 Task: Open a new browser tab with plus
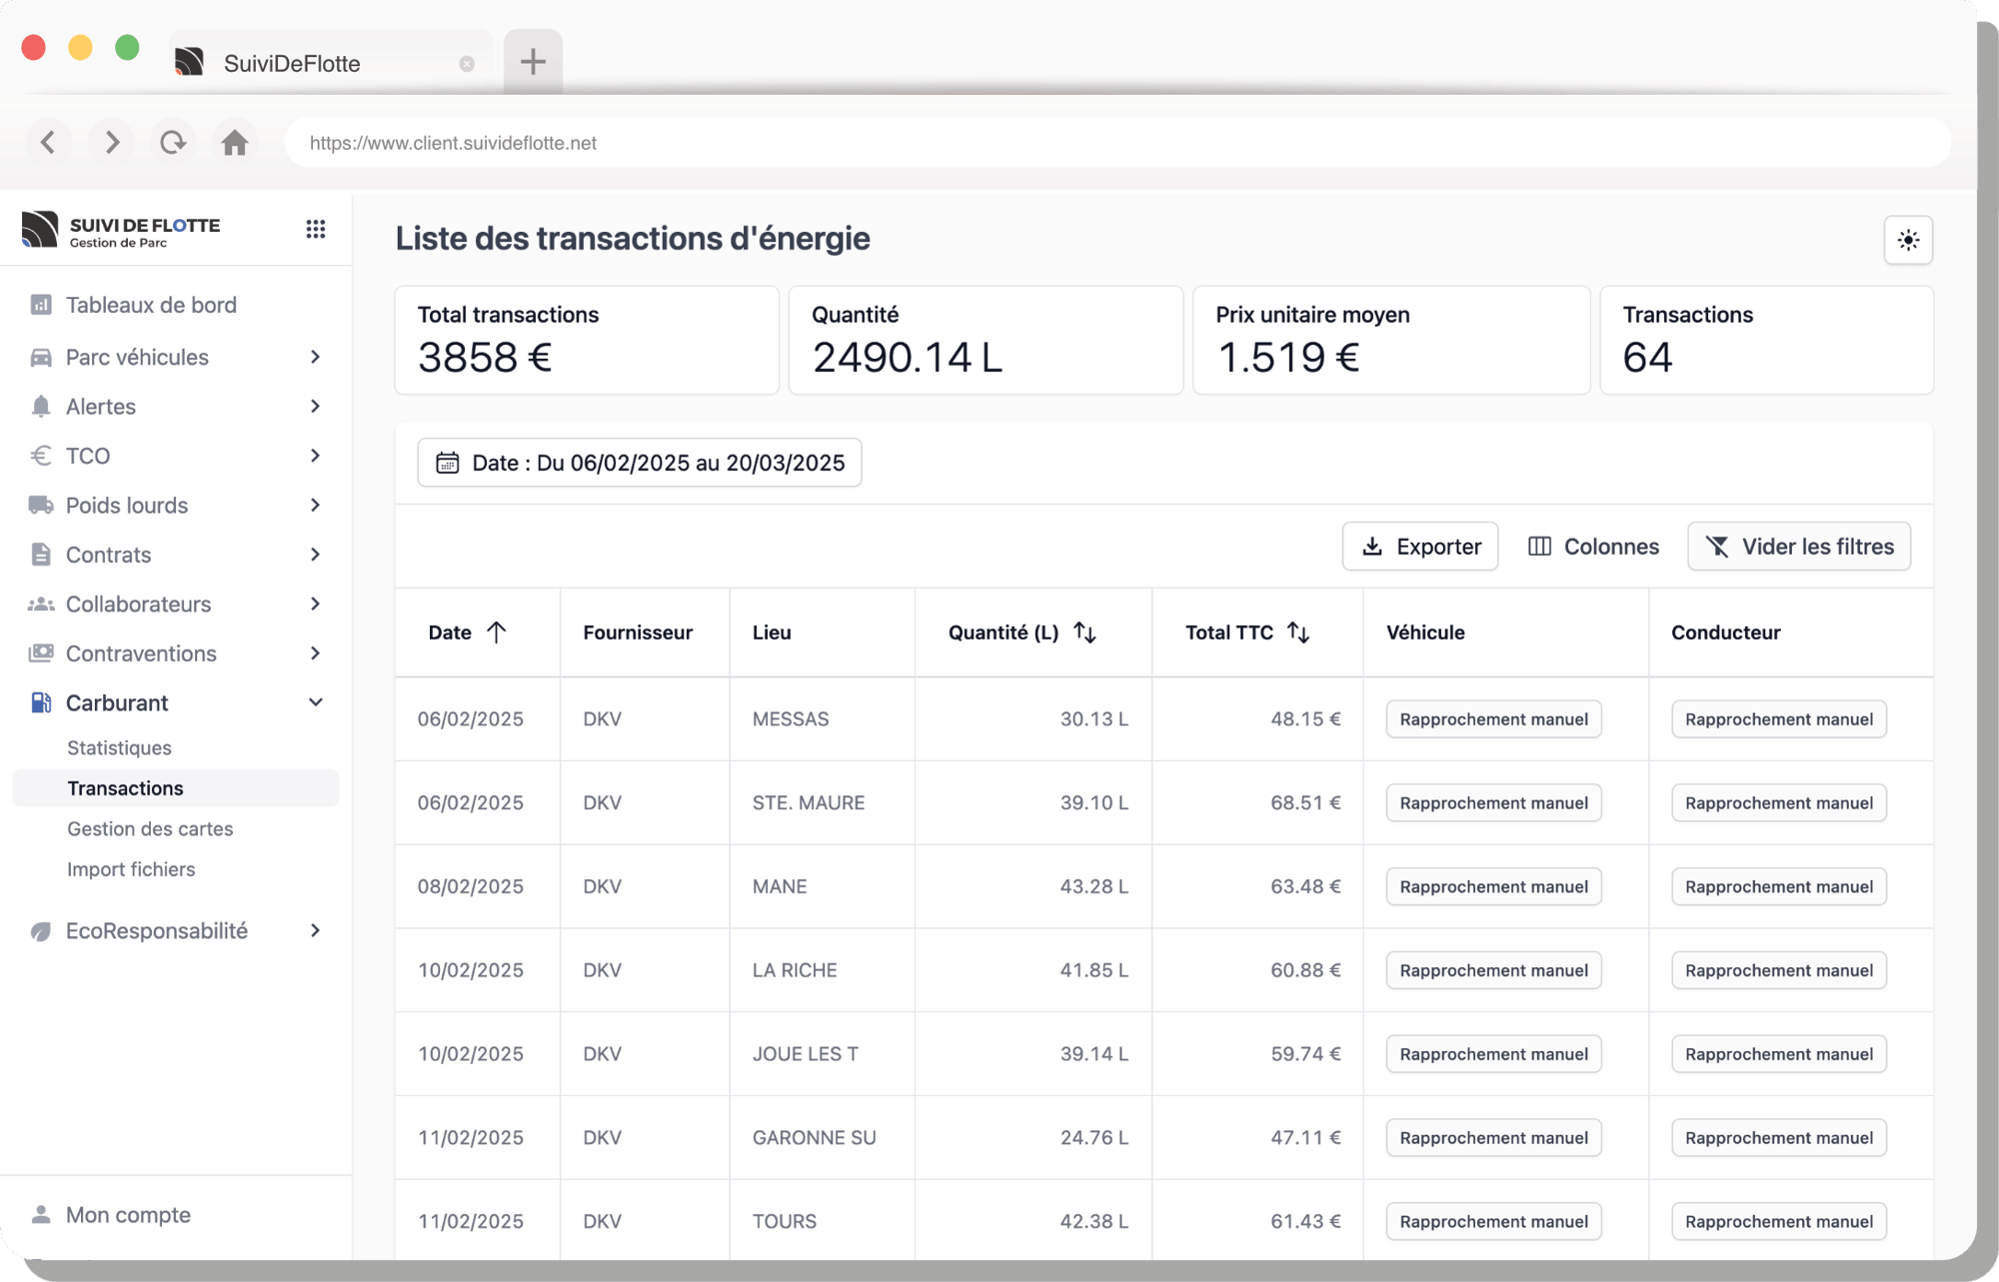pos(533,62)
